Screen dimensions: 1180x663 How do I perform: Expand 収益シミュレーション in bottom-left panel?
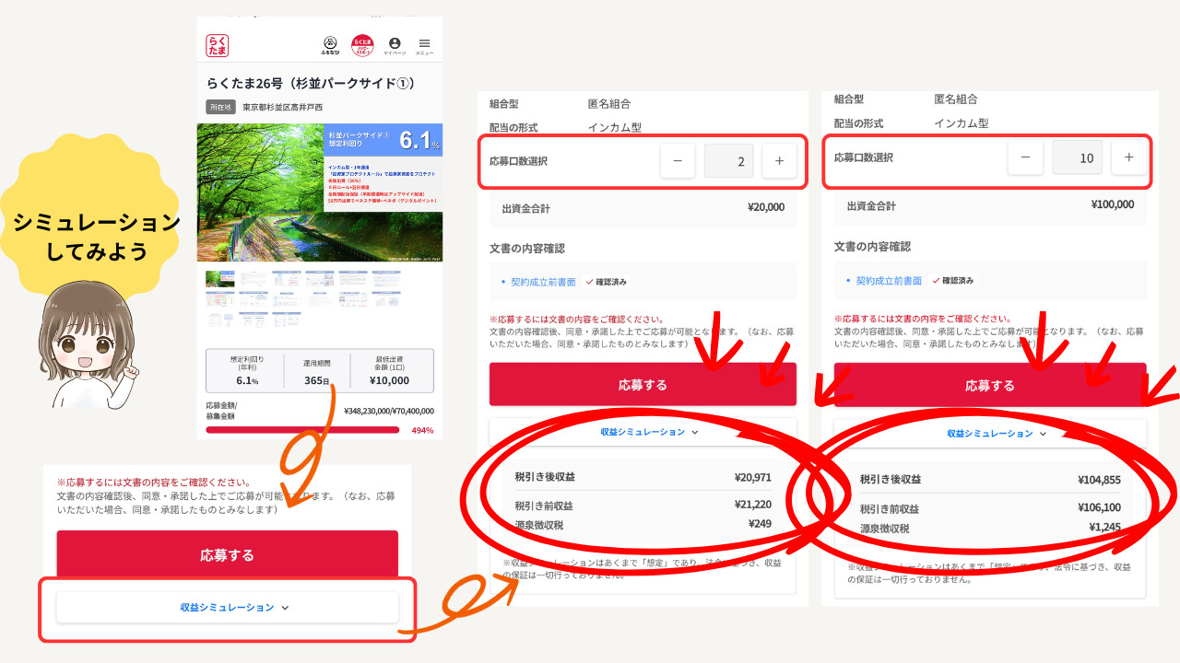point(234,608)
